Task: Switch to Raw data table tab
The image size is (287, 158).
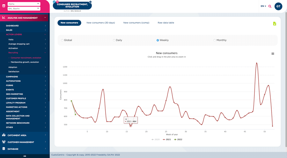Action: pyautogui.click(x=166, y=23)
